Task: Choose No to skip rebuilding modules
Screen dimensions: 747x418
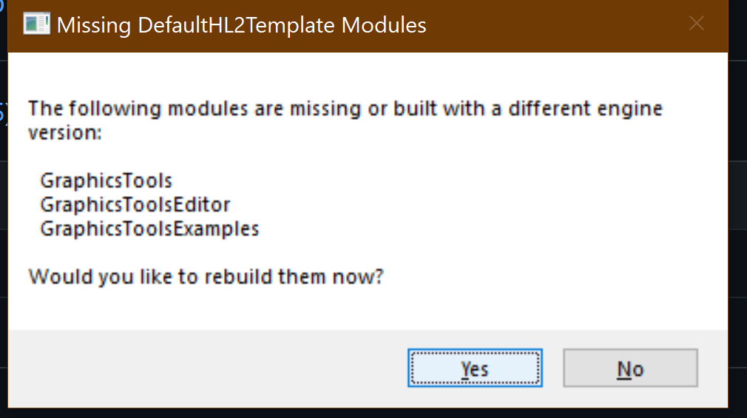Action: pyautogui.click(x=630, y=368)
